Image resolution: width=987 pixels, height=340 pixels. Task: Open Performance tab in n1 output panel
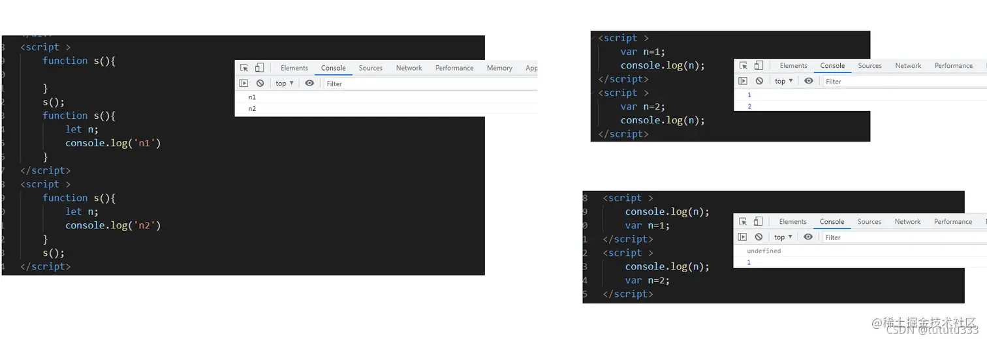(455, 68)
